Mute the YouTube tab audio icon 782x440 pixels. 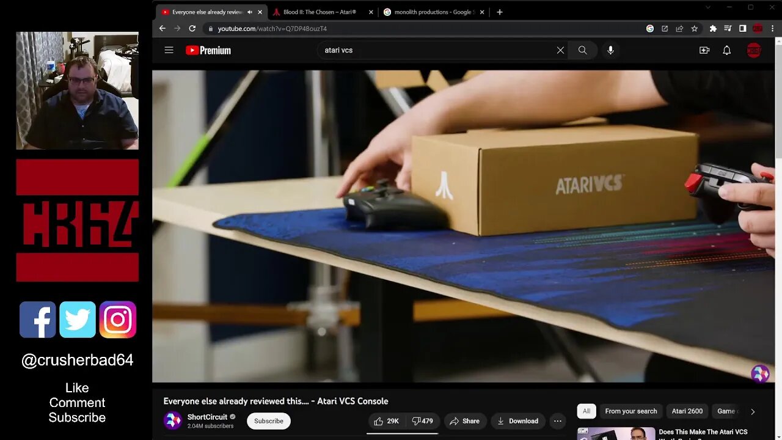[x=250, y=12]
